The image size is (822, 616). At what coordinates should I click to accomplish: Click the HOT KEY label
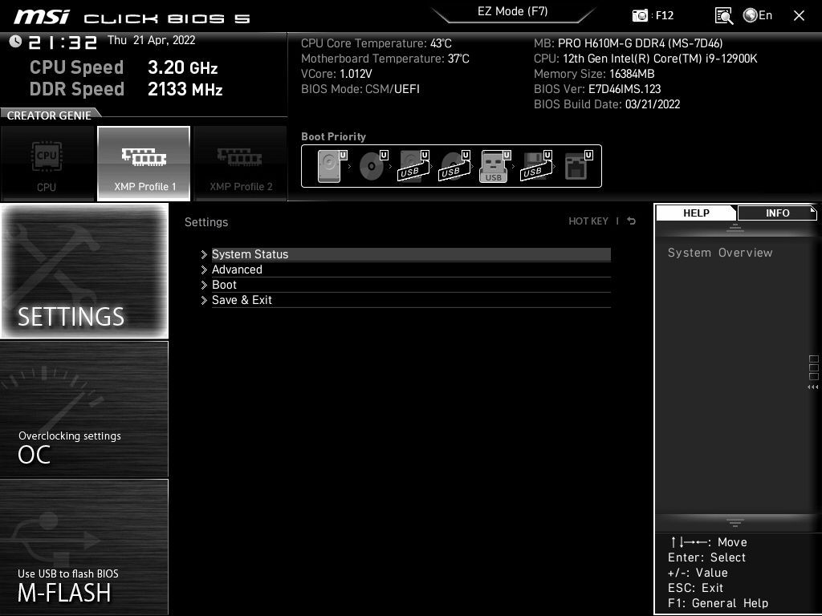pyautogui.click(x=588, y=221)
